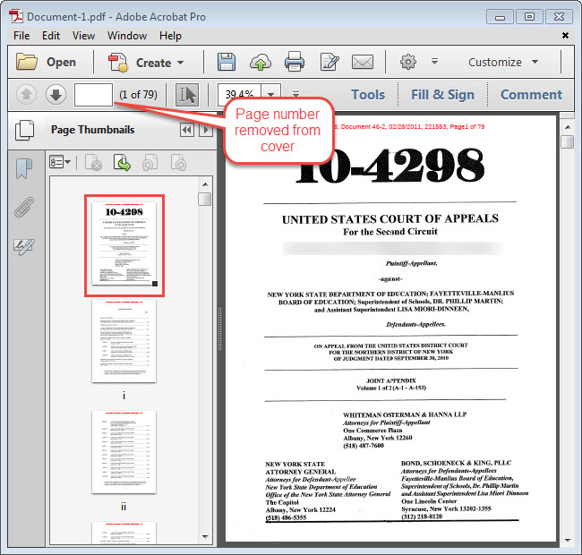Open the View menu
582x555 pixels.
click(83, 36)
